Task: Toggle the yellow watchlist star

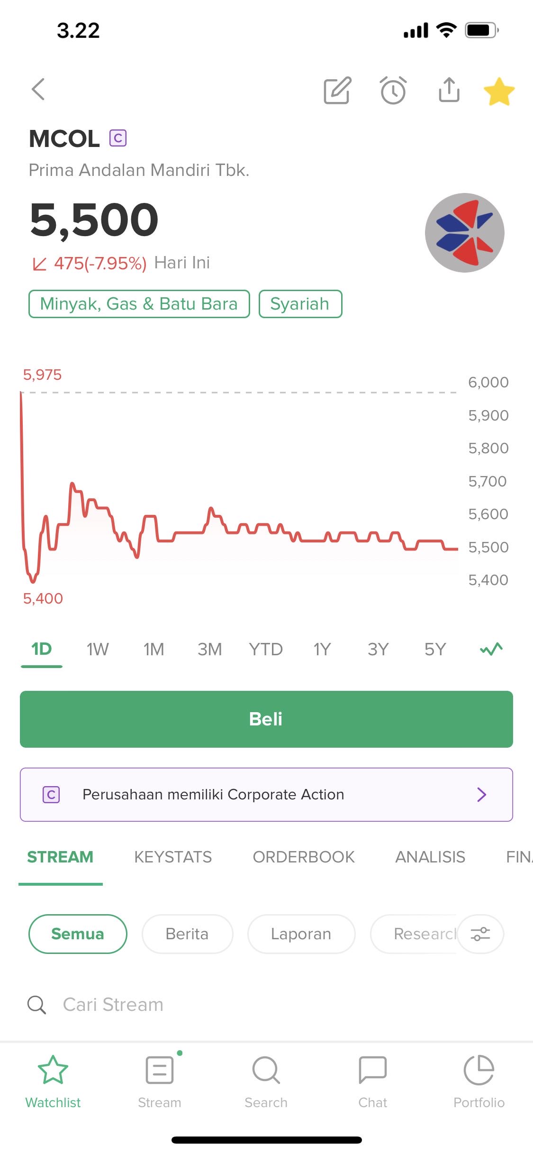Action: pos(499,92)
